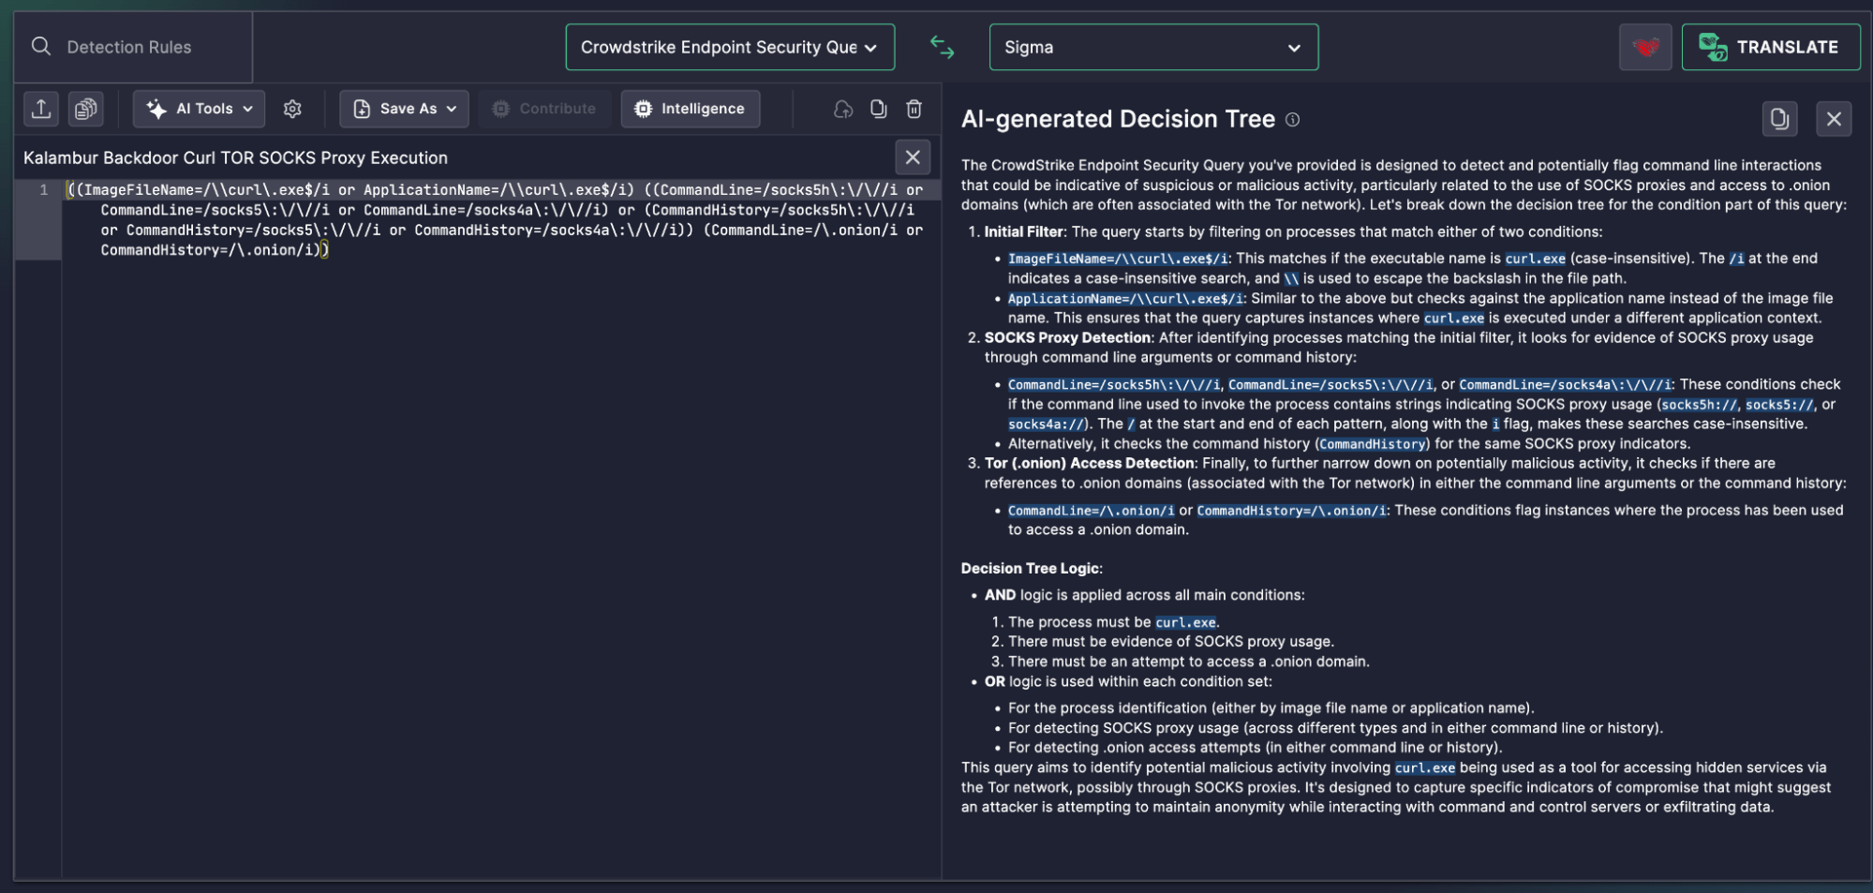This screenshot has width=1873, height=893.
Task: Expand the AI Tools dropdown
Action: click(x=200, y=109)
